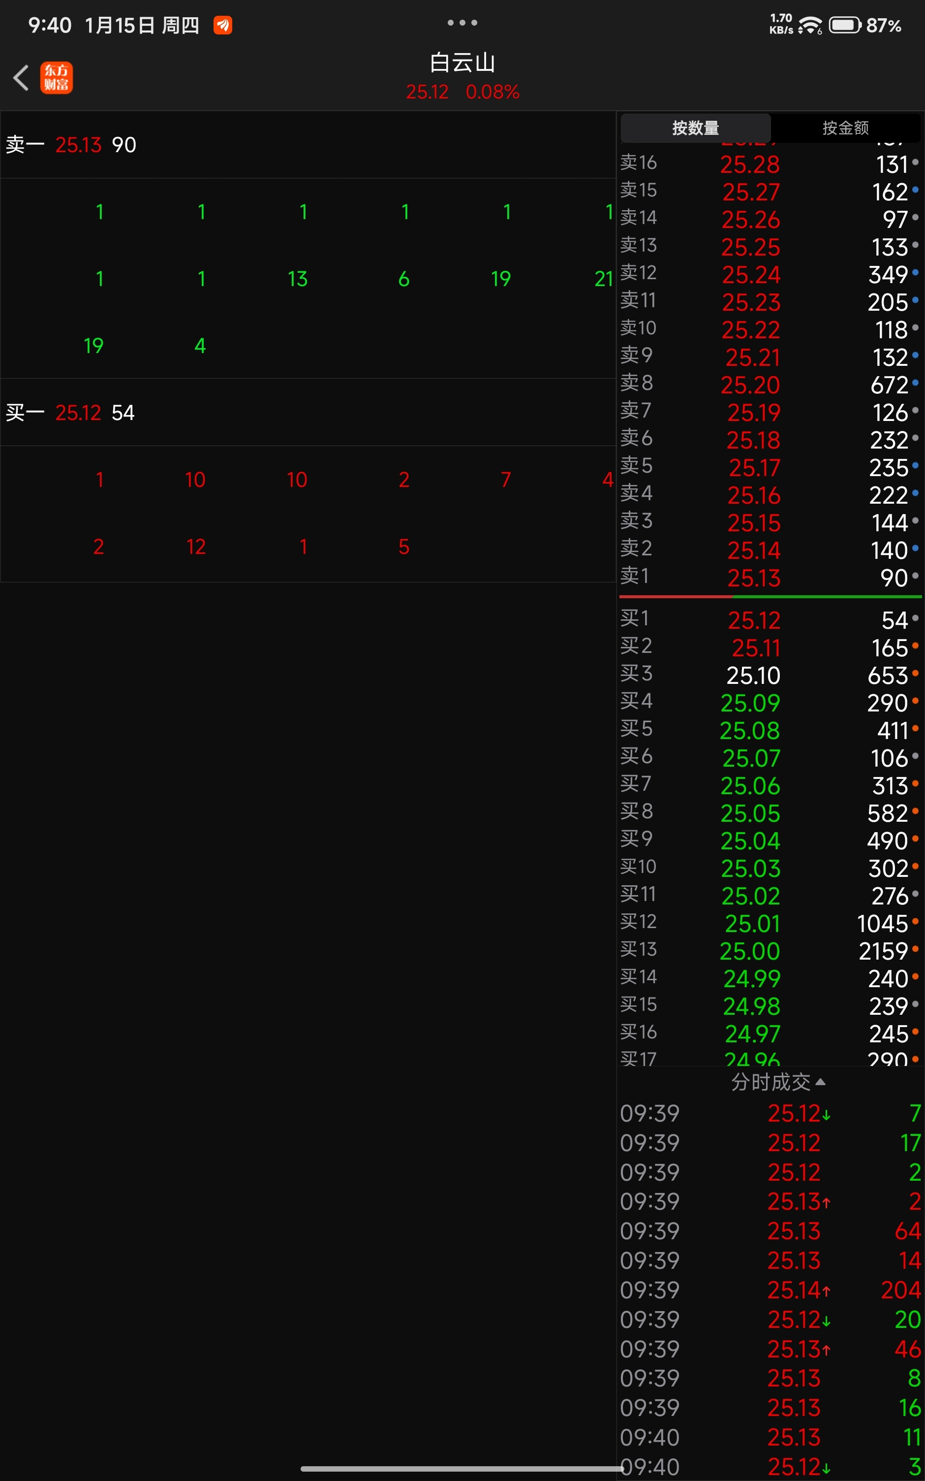Select the 卖7 row at 25.19
925x1481 pixels.
770,412
